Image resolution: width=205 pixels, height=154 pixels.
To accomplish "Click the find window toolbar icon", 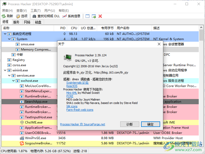I will click(x=87, y=16).
